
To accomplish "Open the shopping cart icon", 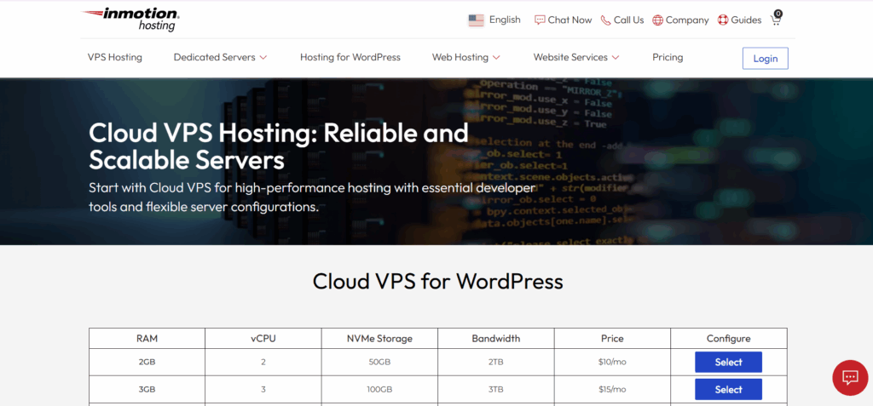I will click(776, 19).
